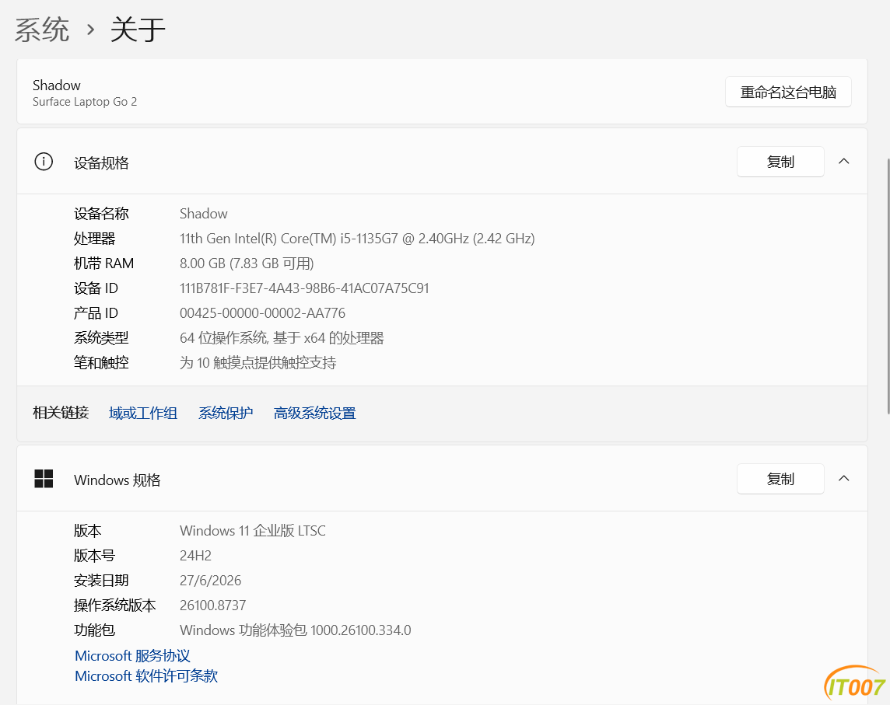Screen dimensions: 890x705
Task: Click the 系统类型 label
Action: 101,338
